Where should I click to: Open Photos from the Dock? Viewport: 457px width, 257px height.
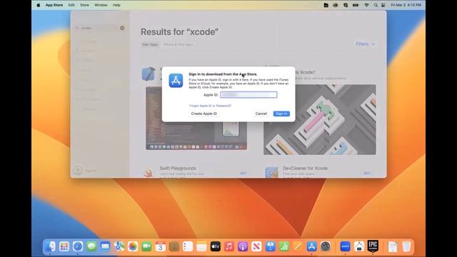click(x=133, y=246)
